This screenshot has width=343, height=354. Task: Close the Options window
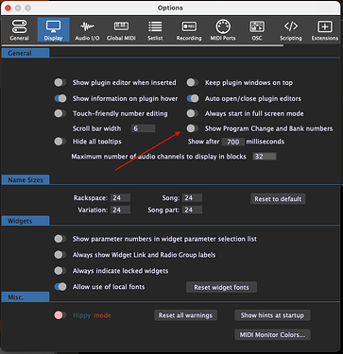pyautogui.click(x=9, y=8)
